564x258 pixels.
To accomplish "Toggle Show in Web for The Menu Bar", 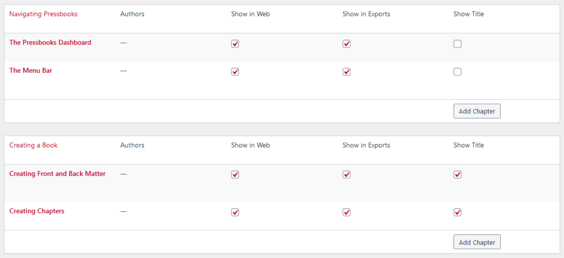I will coord(235,72).
